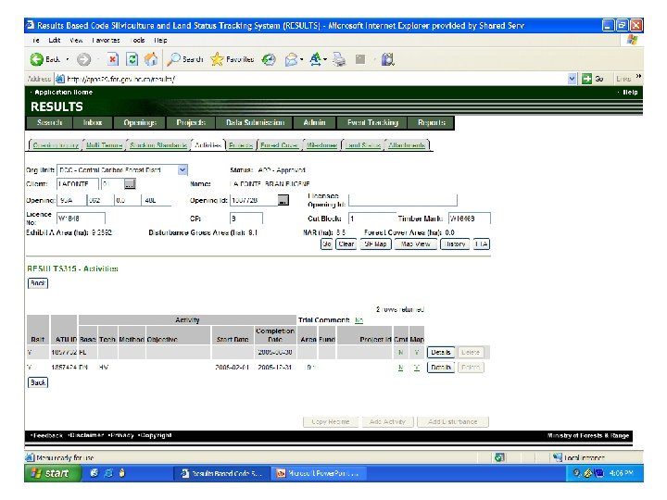Click the Research toolbar icon

point(387,59)
